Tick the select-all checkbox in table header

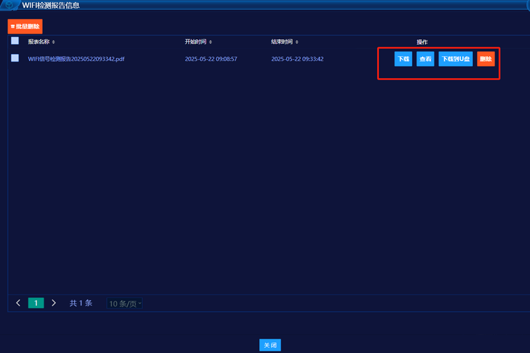[x=15, y=41]
